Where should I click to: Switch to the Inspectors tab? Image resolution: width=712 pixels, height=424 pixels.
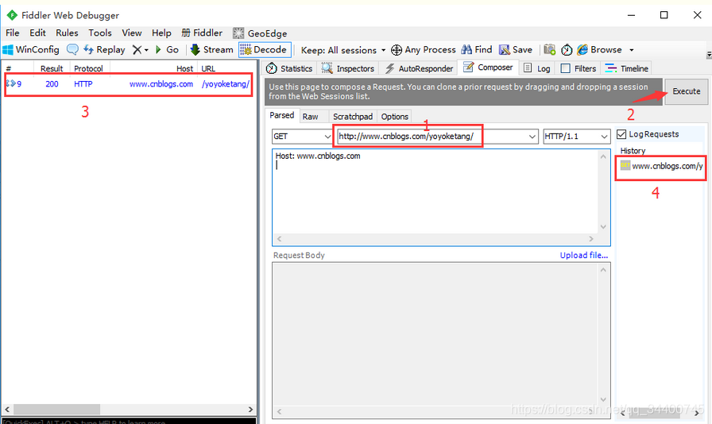(x=348, y=68)
